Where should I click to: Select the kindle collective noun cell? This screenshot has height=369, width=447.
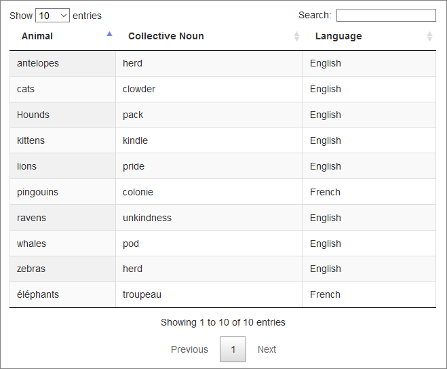pos(135,141)
